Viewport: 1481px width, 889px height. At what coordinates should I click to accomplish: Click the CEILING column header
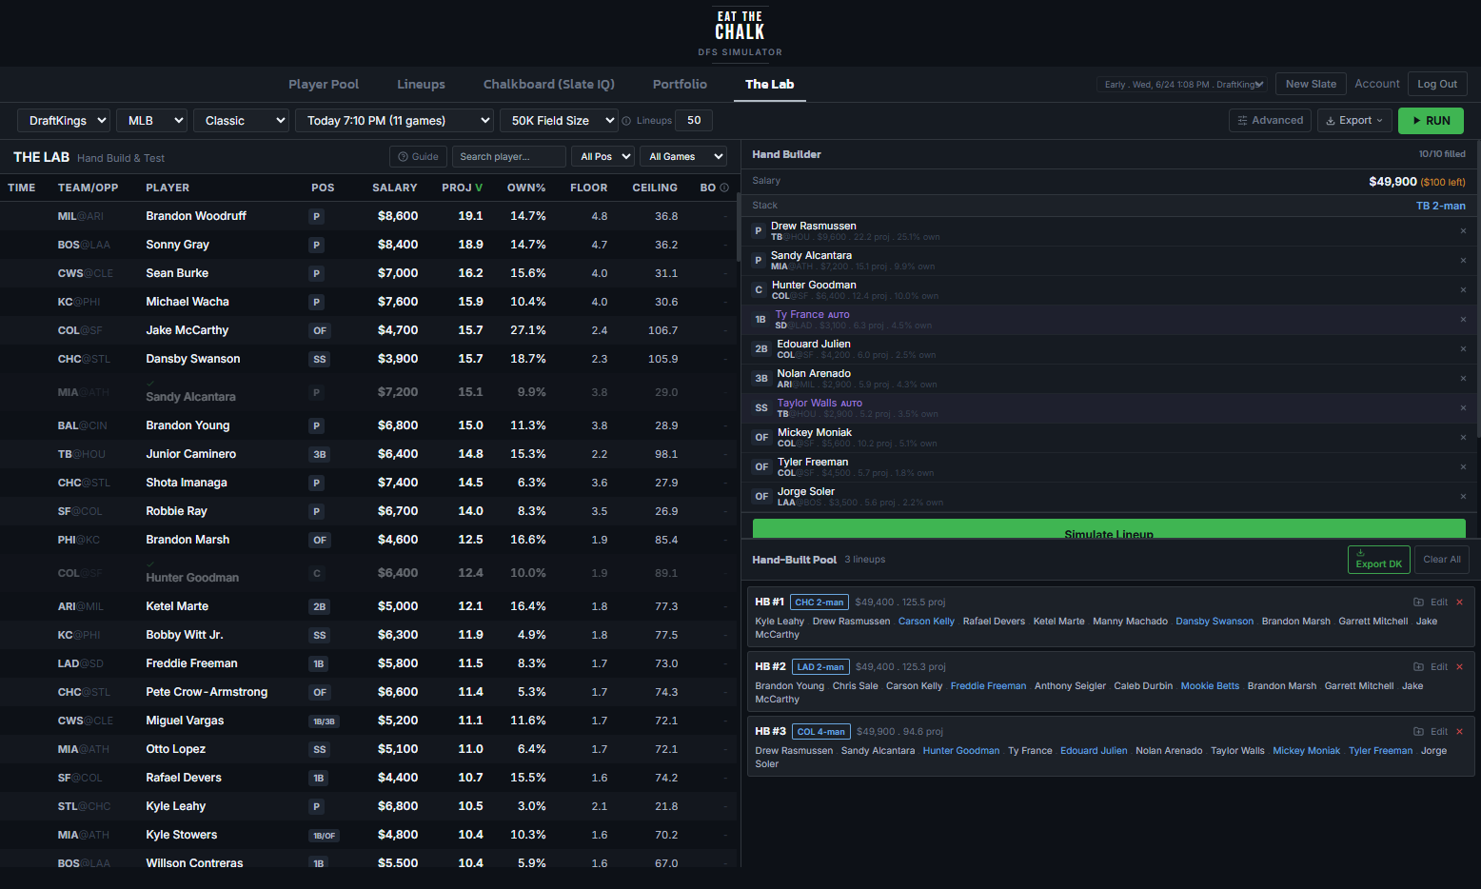click(x=655, y=188)
